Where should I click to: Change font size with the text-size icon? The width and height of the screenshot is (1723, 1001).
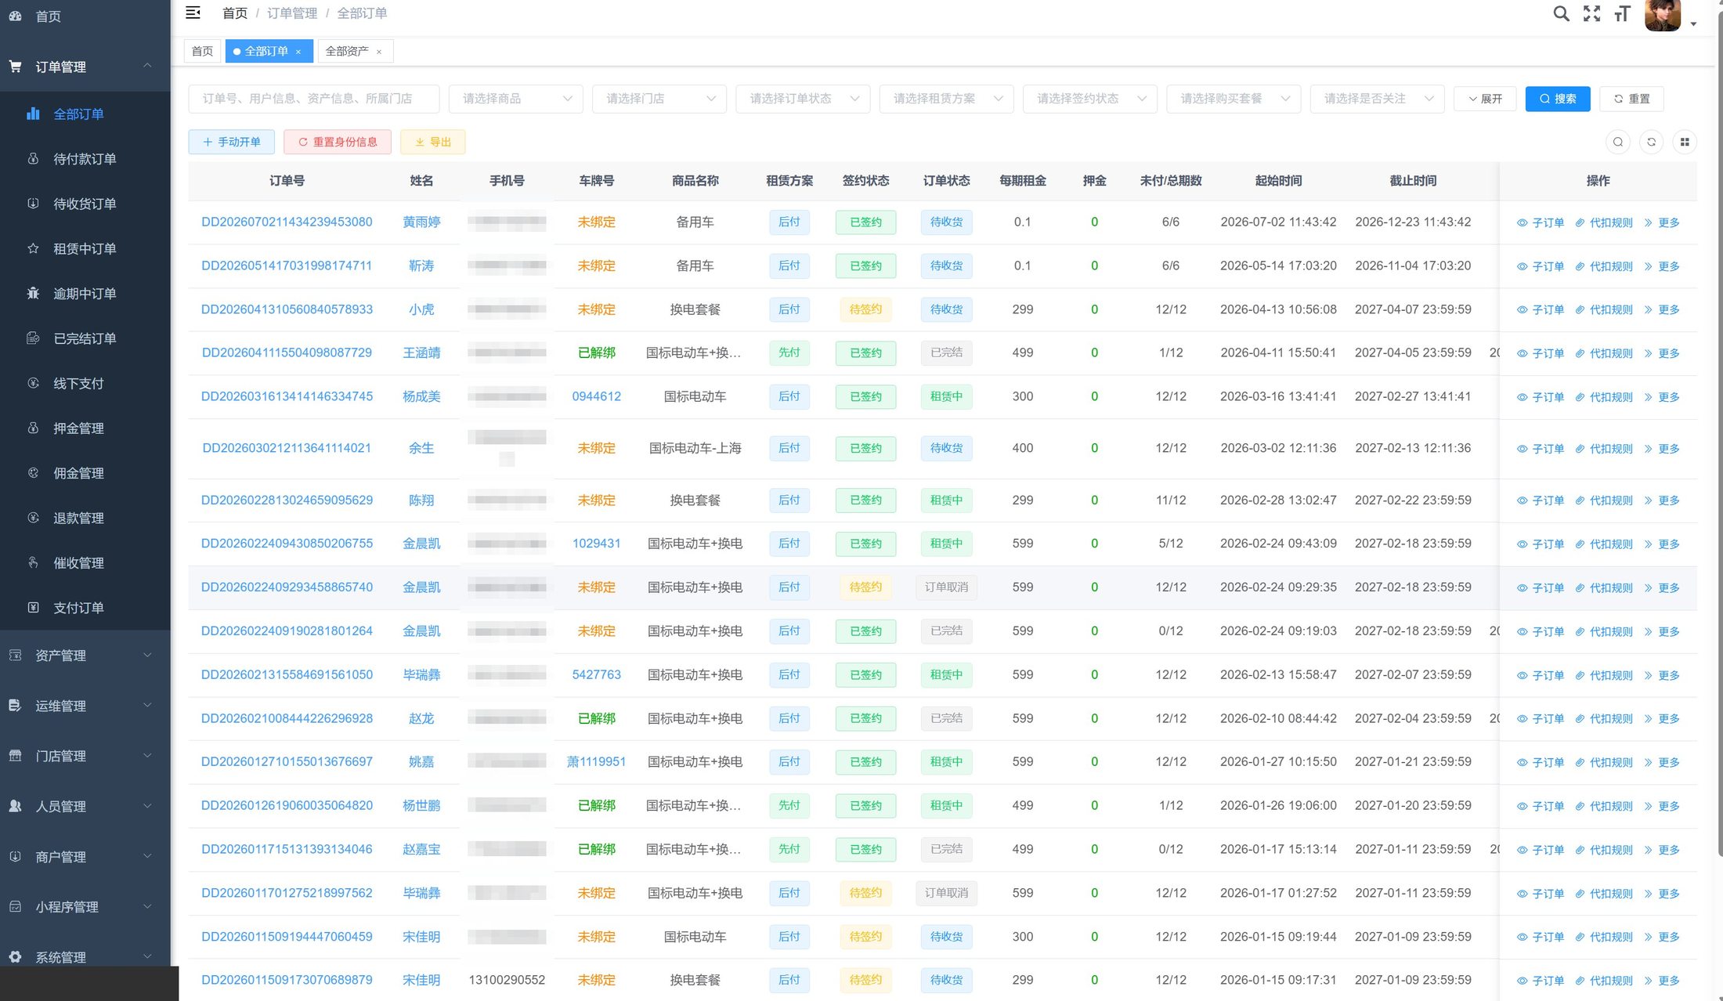[1622, 13]
